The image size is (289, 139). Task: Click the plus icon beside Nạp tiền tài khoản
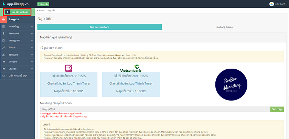click(x=8, y=12)
